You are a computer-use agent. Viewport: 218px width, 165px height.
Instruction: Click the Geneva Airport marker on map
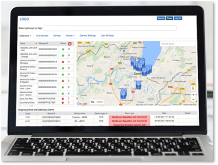124,51
